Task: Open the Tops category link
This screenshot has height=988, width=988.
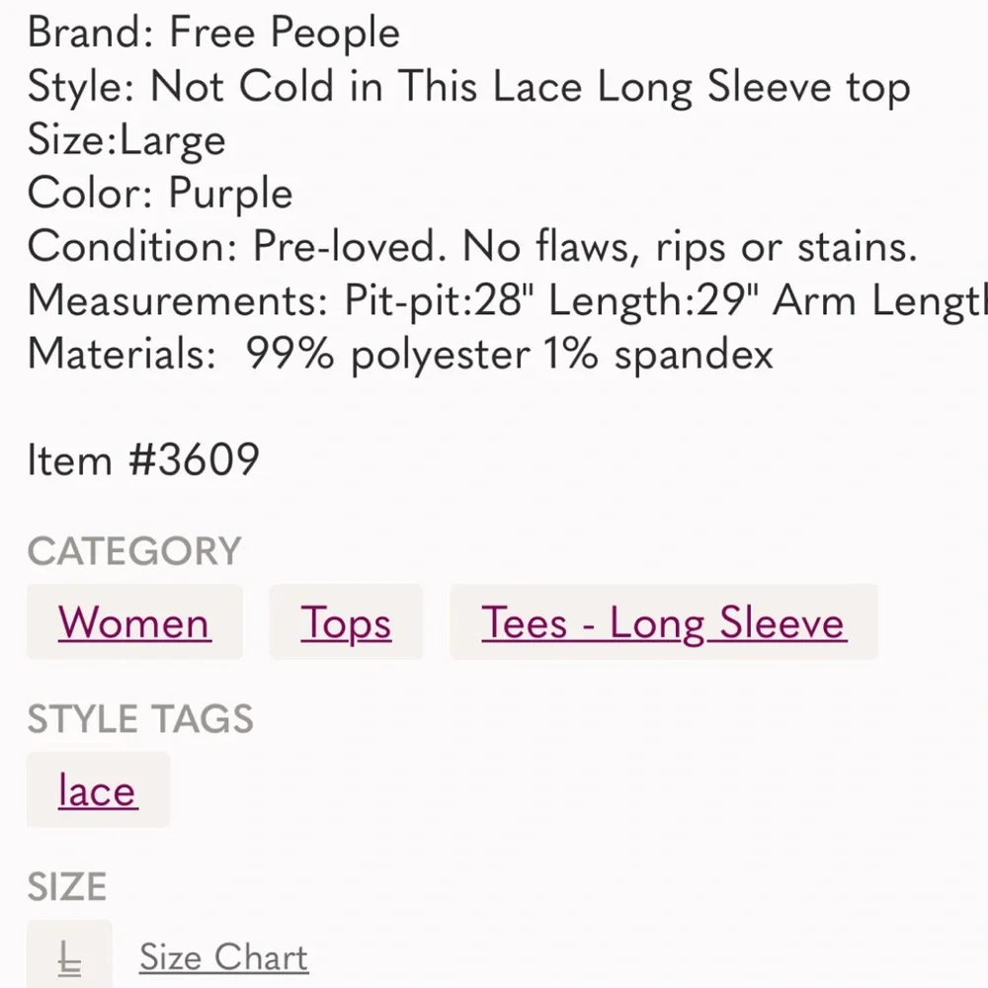Action: click(x=346, y=622)
